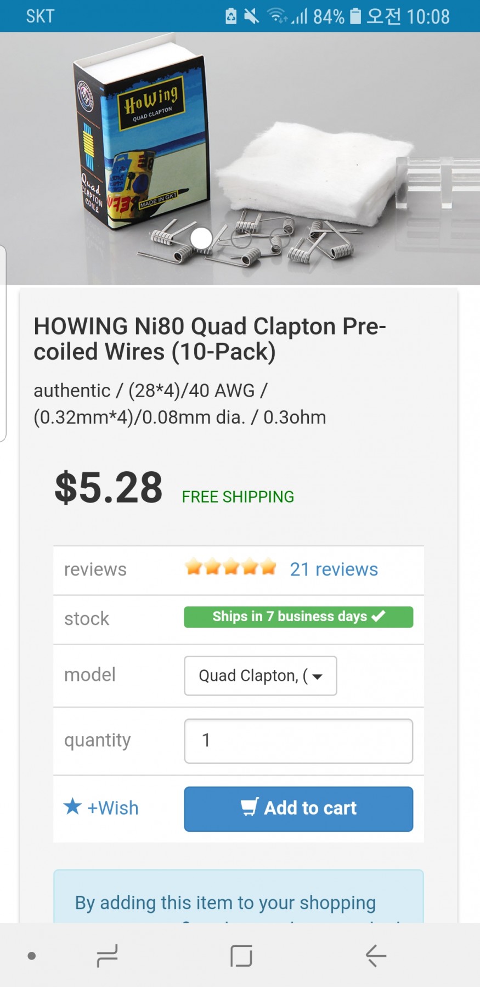This screenshot has width=480, height=987.
Task: Tap the muted sound status icon
Action: 251,16
